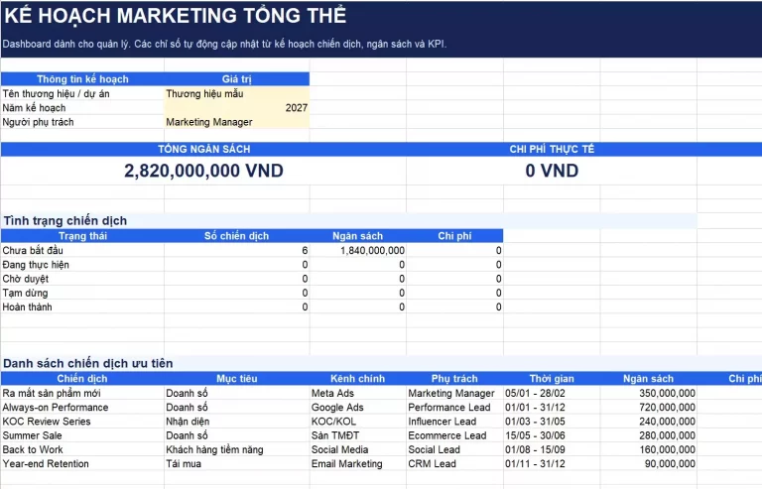Click the time range '05/01 - 28/02'
Image resolution: width=762 pixels, height=489 pixels.
pyautogui.click(x=552, y=393)
